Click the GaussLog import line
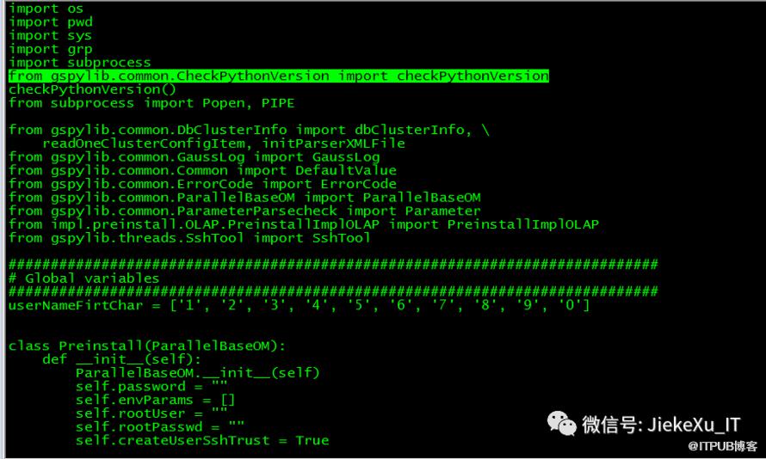Image resolution: width=766 pixels, height=459 pixels. [x=194, y=156]
